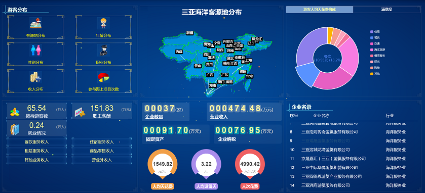Viewport: 425px width, 193px height.
Task: Click the yellow 其他 donut slice
Action: pyautogui.click(x=330, y=35)
